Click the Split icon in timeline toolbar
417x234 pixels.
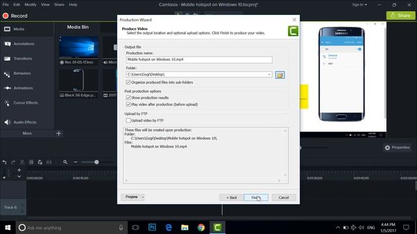pyautogui.click(x=49, y=162)
